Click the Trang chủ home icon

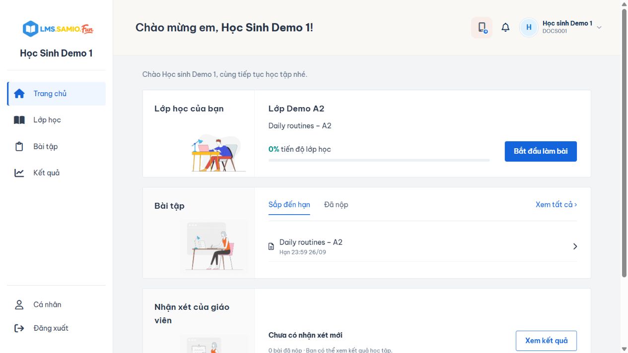(x=19, y=94)
